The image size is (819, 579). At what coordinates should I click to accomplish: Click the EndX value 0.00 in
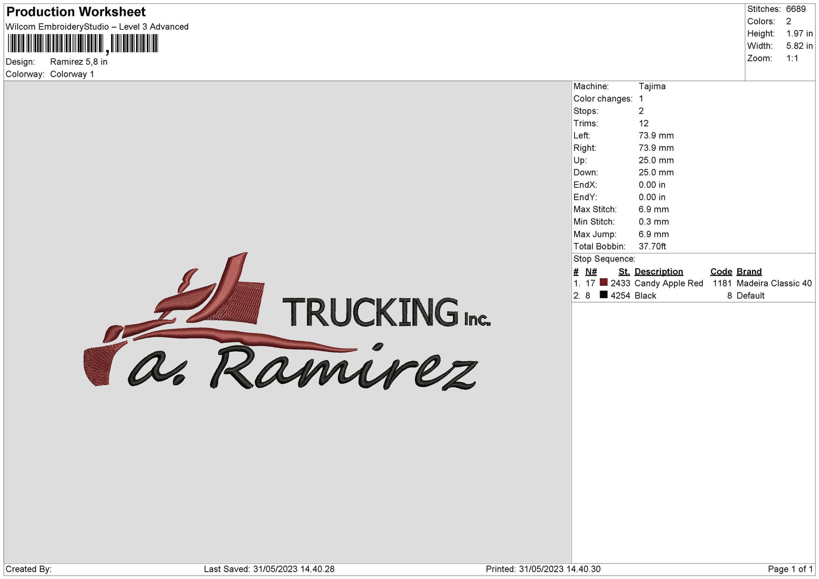pyautogui.click(x=652, y=185)
